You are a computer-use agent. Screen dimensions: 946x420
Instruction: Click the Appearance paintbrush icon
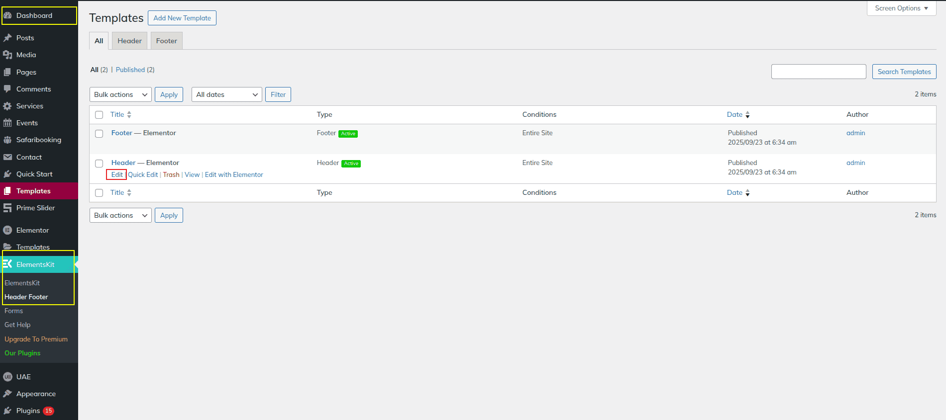7,394
